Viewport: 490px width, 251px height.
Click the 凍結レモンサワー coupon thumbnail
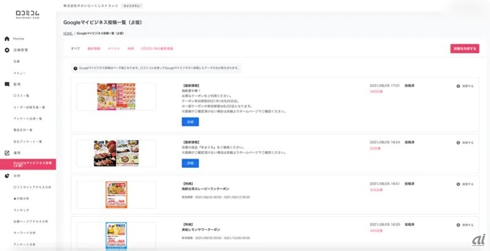[x=116, y=236]
